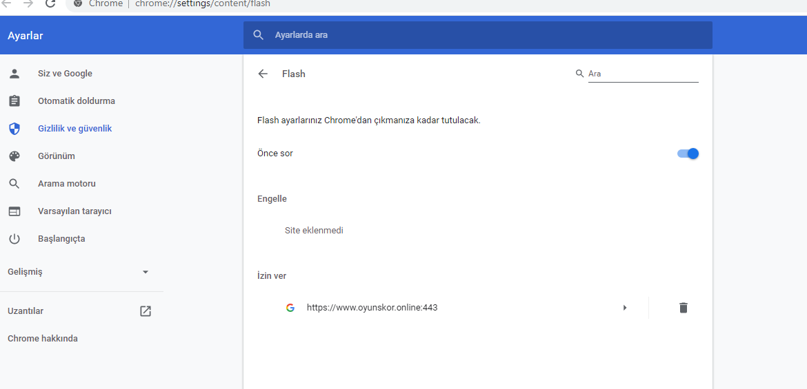The height and width of the screenshot is (389, 807).
Task: Click the https://www.oyunskor.online:443 site entry
Action: [372, 308]
